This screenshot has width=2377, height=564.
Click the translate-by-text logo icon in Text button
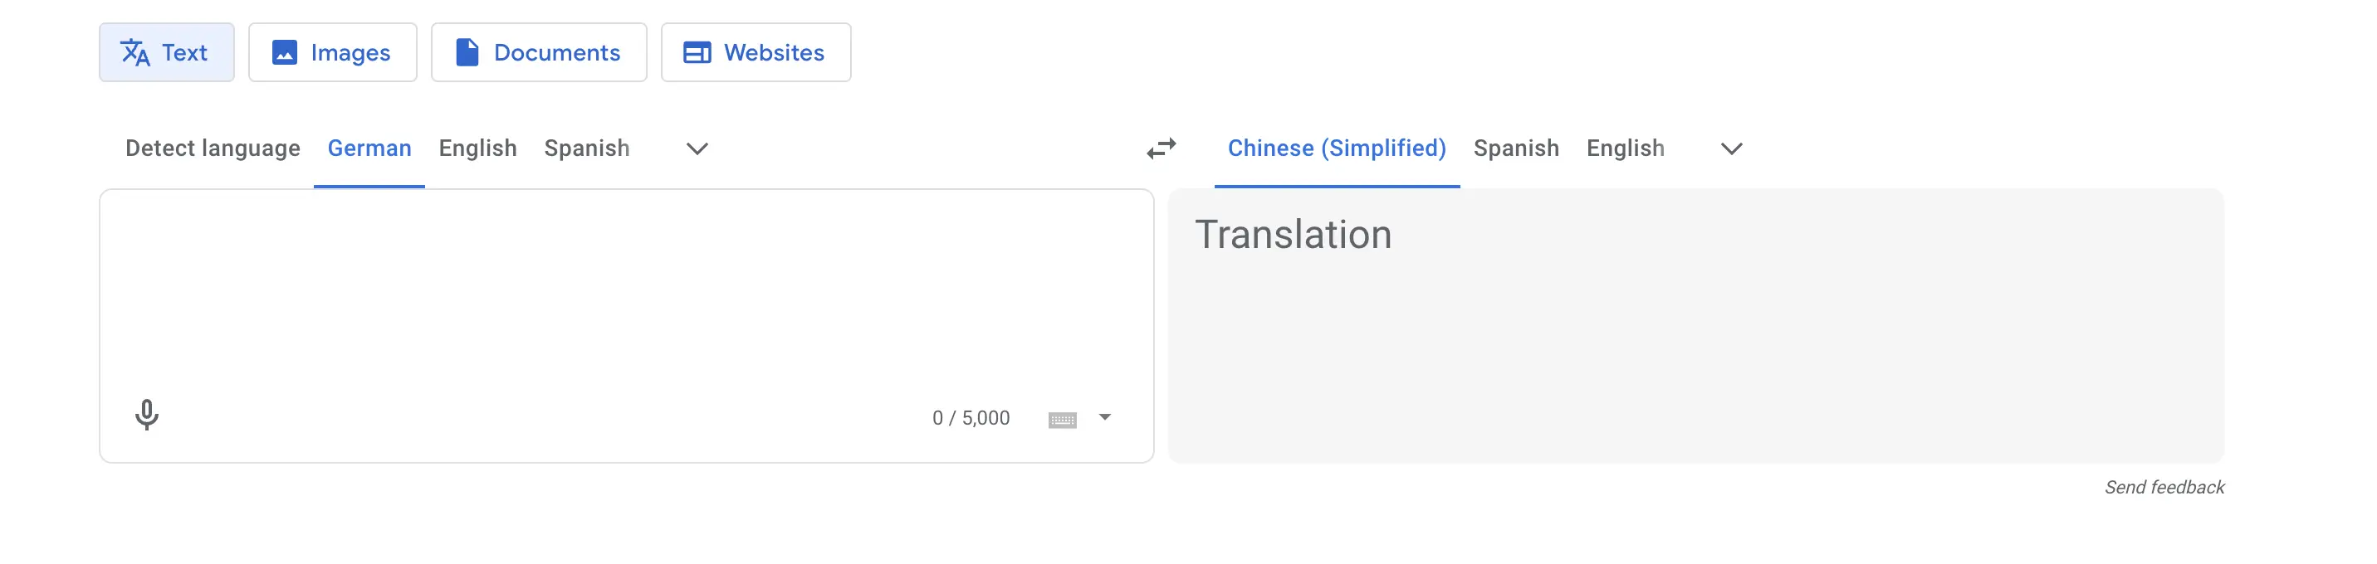[135, 52]
